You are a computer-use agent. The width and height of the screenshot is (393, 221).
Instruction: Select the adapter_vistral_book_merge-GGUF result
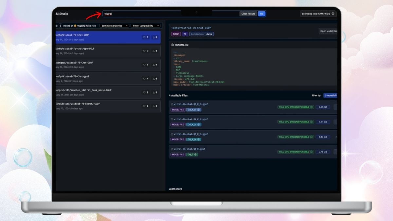click(108, 92)
